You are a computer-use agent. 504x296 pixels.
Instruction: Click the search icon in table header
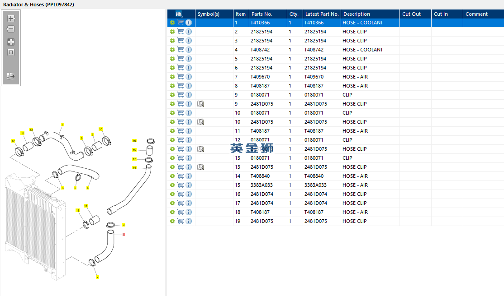point(179,14)
